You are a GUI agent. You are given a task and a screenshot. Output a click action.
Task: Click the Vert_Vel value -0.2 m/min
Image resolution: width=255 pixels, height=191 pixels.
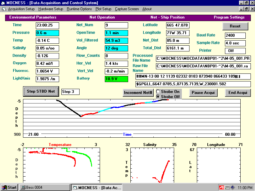[x=116, y=71]
